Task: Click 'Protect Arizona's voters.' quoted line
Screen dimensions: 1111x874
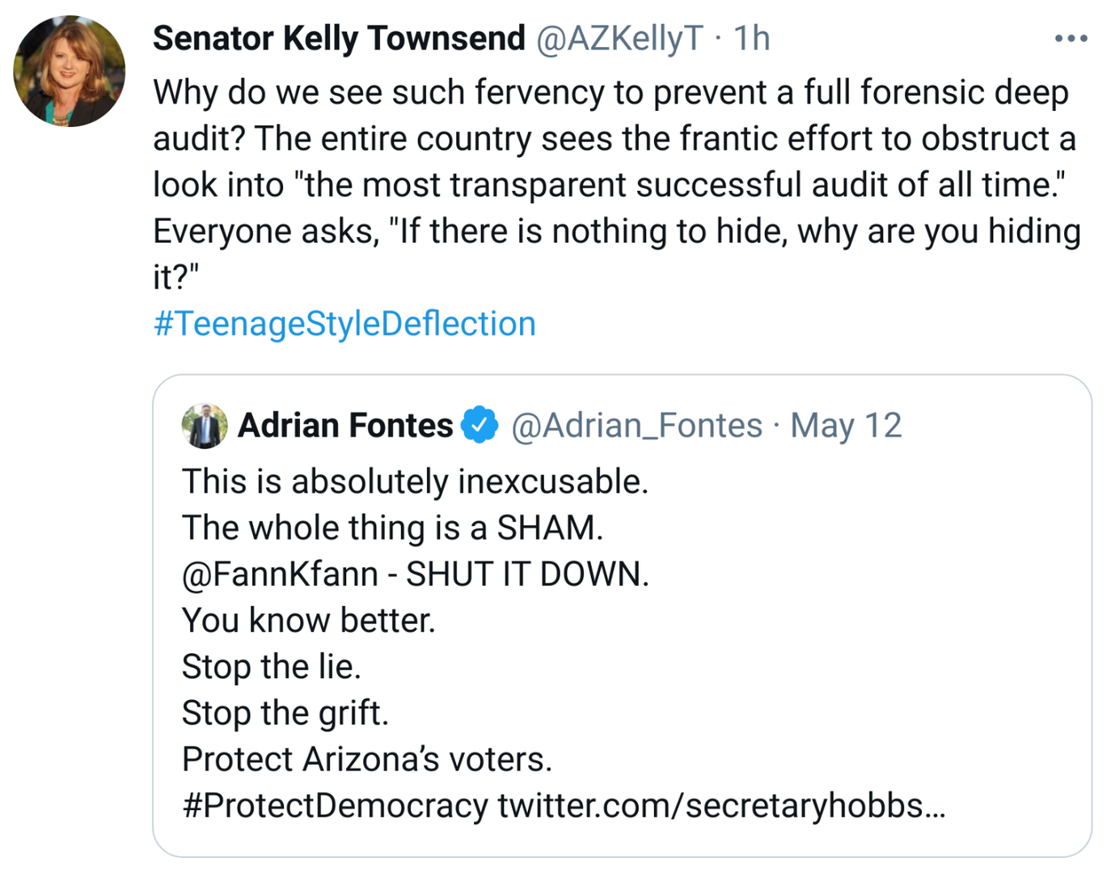Action: (366, 760)
